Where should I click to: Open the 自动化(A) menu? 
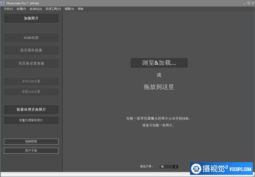pyautogui.click(x=36, y=9)
